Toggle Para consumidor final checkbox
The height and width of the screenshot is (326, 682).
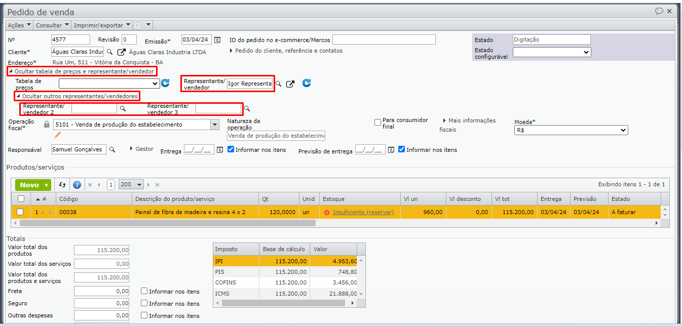click(377, 122)
